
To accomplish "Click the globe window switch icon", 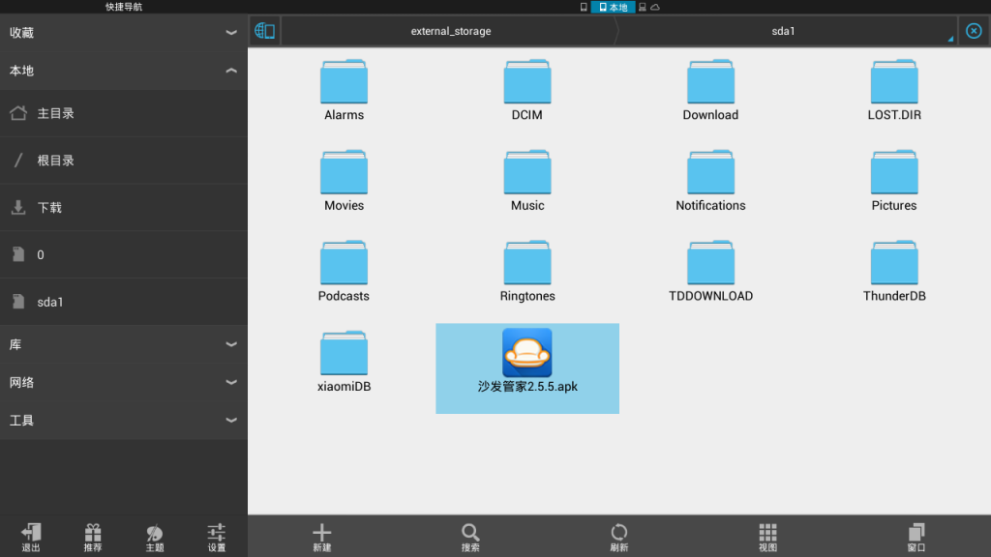I will (264, 31).
